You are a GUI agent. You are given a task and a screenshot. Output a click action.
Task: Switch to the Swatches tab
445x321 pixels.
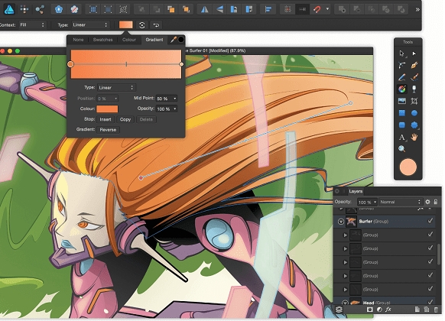click(102, 40)
